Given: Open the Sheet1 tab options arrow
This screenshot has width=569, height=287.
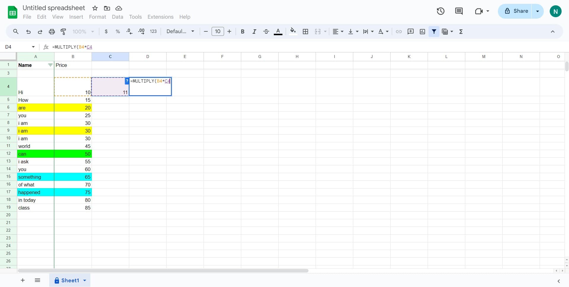Looking at the screenshot, I should coord(85,280).
